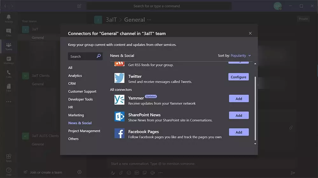Open the GIF picker
Image resolution: width=318 pixels, height=178 pixels.
[x=137, y=173]
